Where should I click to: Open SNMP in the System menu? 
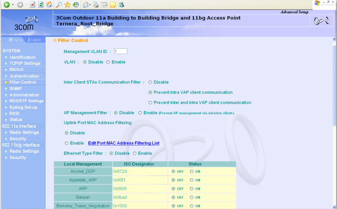pyautogui.click(x=16, y=88)
